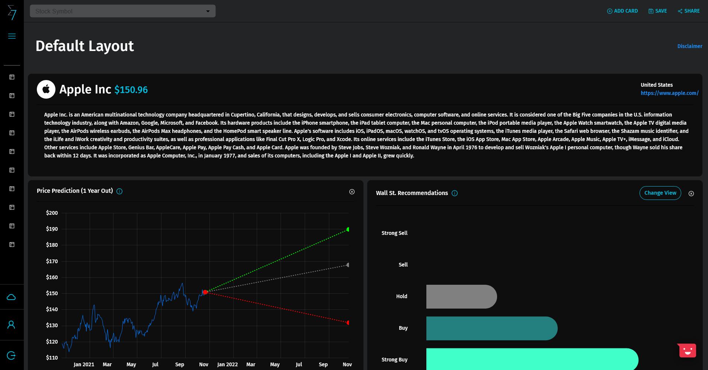The width and height of the screenshot is (708, 370).
Task: Open the red chat widget
Action: (687, 350)
